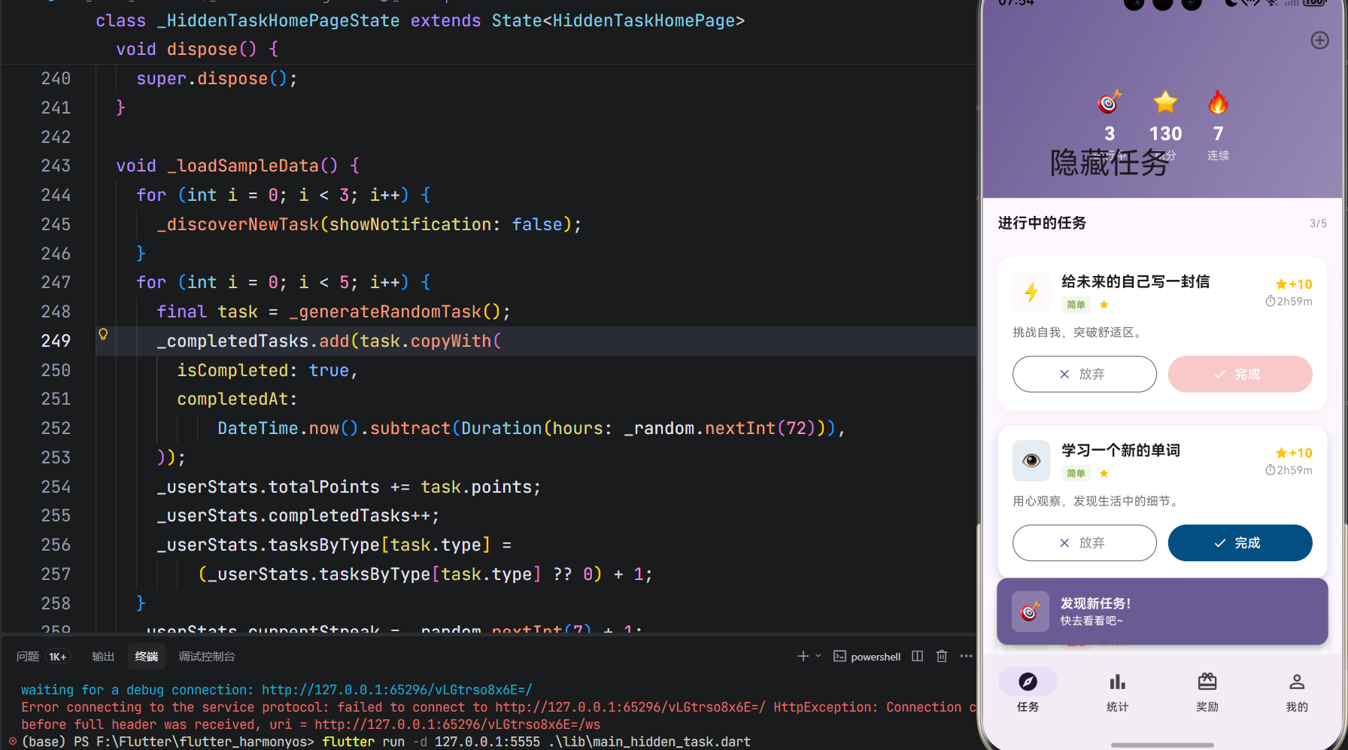Open the 我的 profile tab
Image resolution: width=1348 pixels, height=750 pixels.
[1297, 691]
